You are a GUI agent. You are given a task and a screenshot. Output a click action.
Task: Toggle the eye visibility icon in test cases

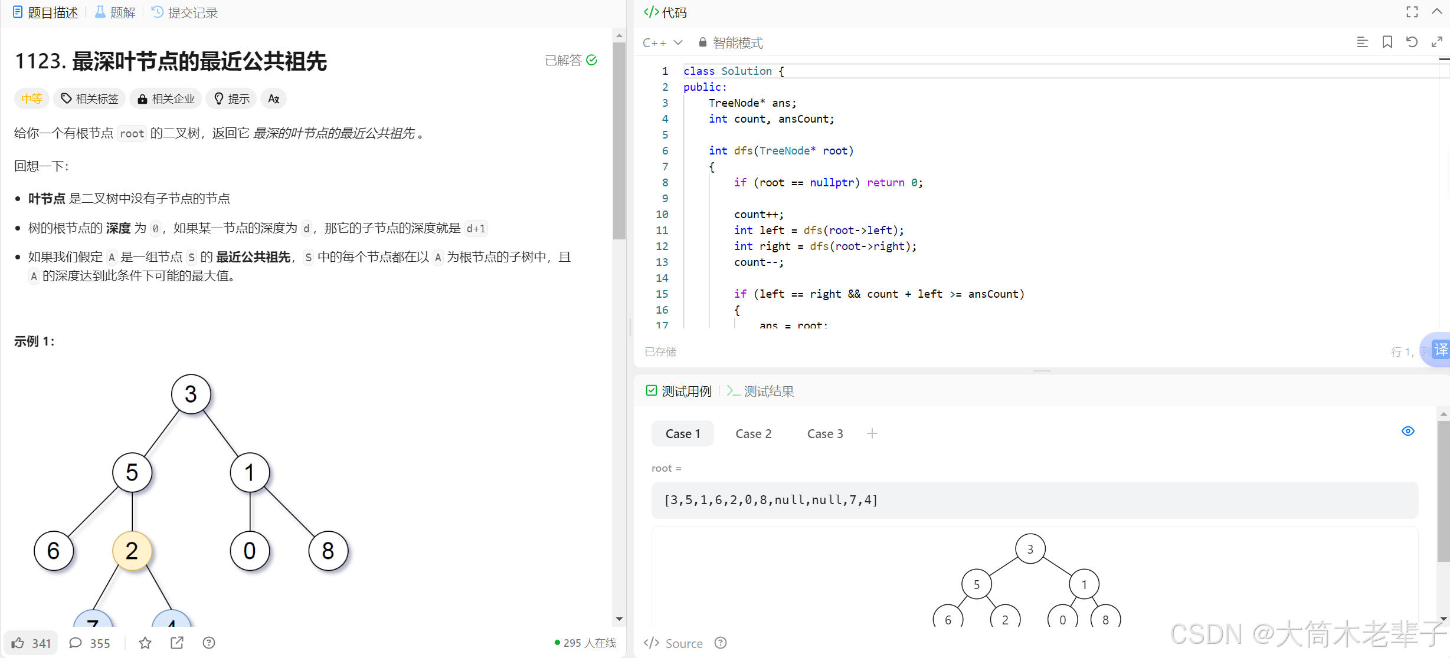tap(1408, 431)
